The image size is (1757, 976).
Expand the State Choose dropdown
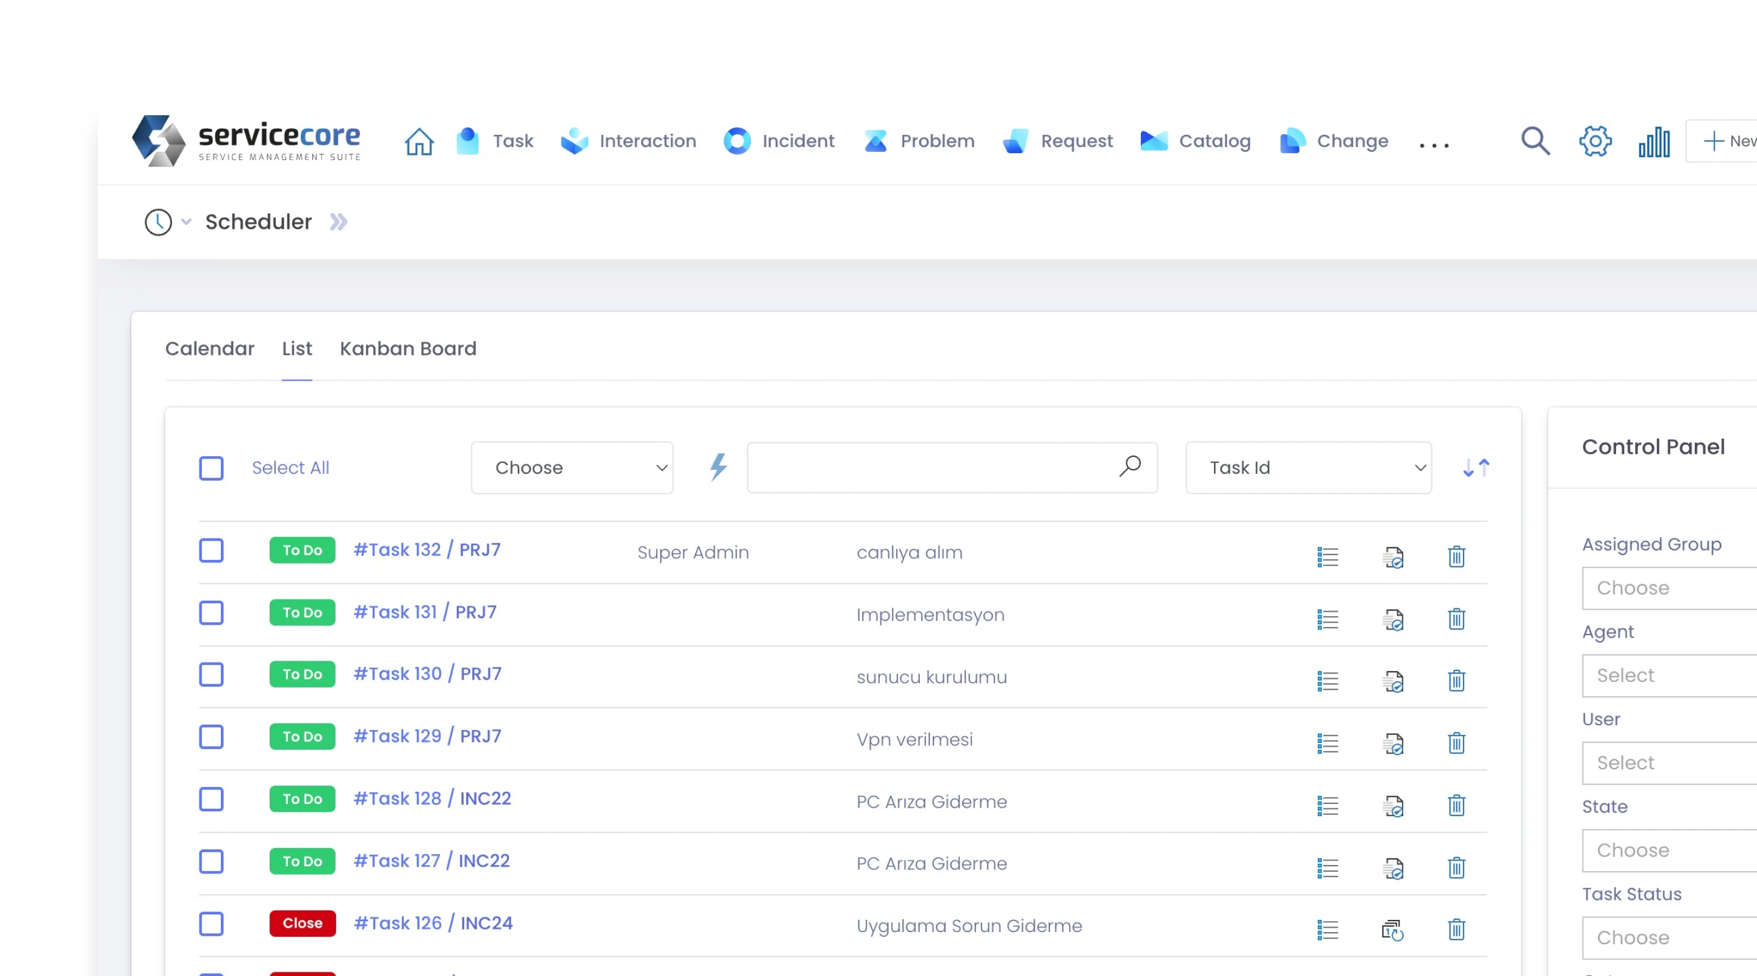[x=1670, y=850]
